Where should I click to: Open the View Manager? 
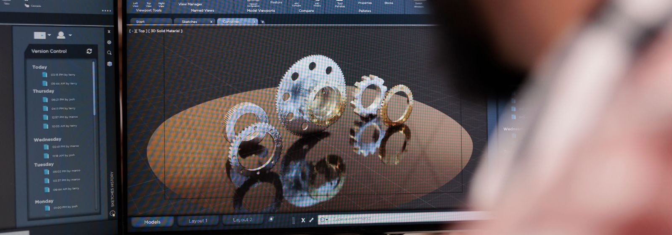click(190, 4)
